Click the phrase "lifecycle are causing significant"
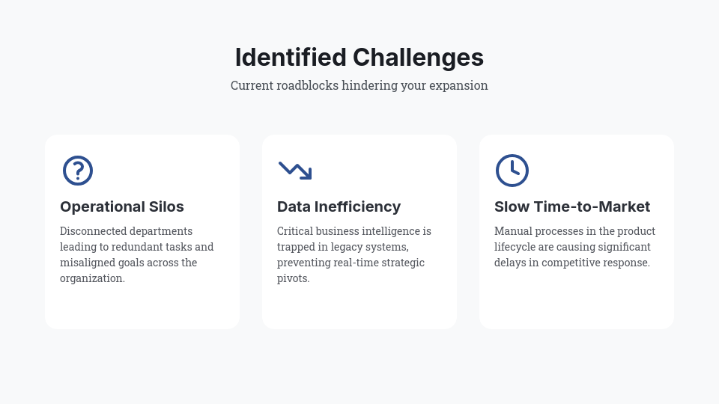Image resolution: width=719 pixels, height=404 pixels. point(572,247)
